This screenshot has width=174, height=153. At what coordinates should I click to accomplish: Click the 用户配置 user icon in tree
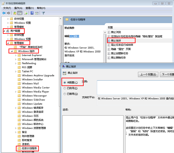pos(8,31)
